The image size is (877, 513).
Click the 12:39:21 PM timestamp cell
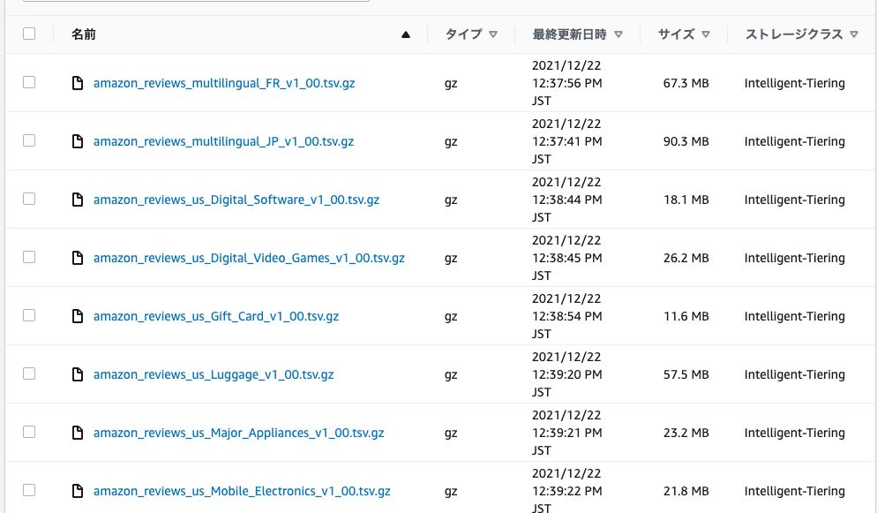(566, 433)
